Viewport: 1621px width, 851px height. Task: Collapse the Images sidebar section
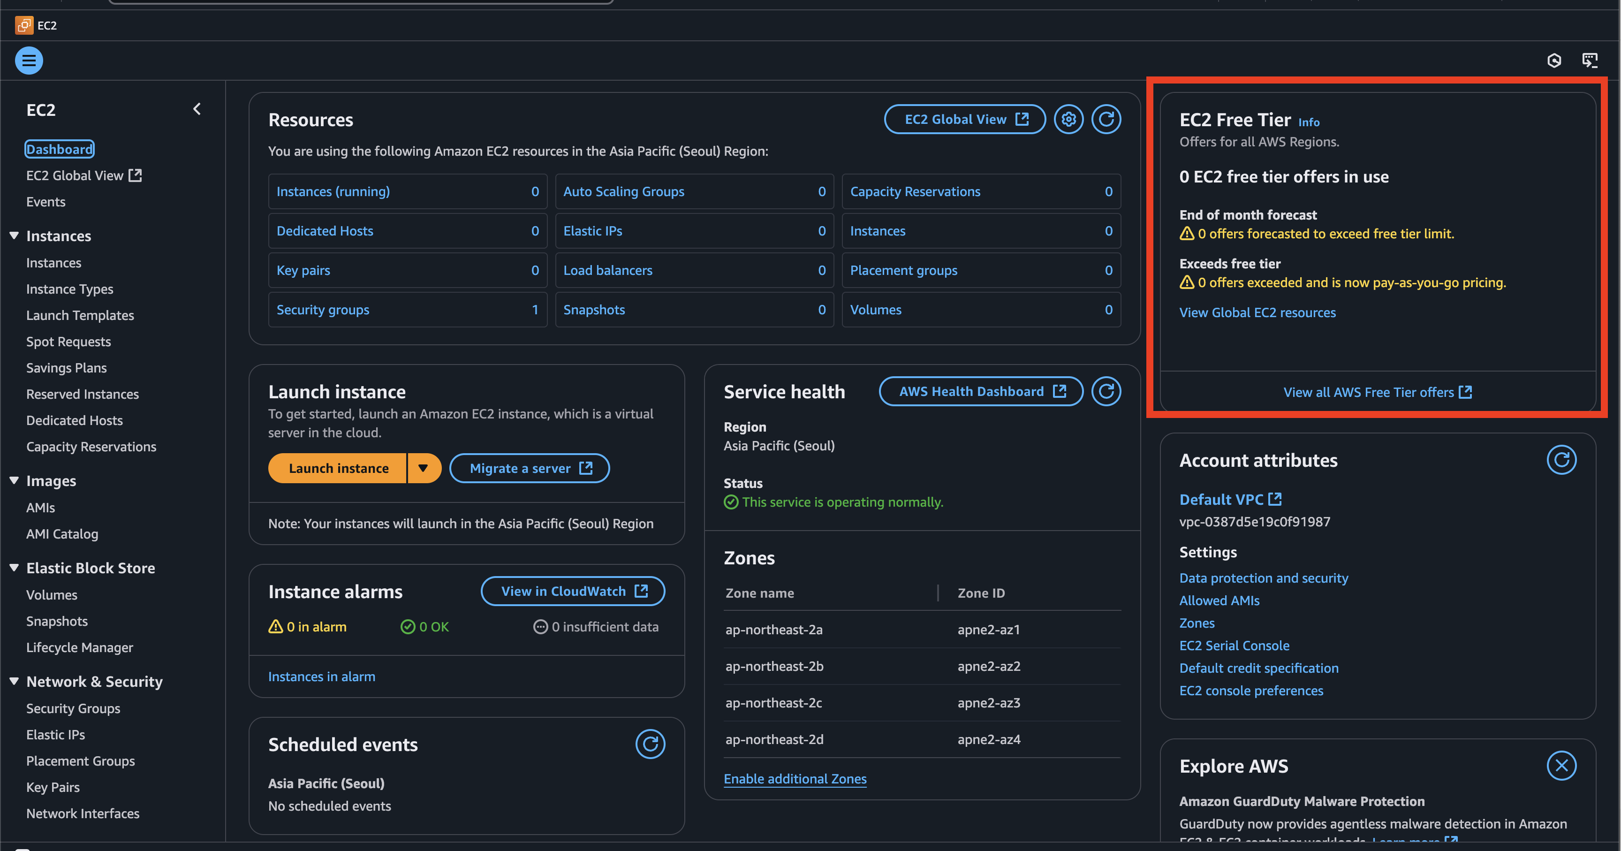click(14, 480)
